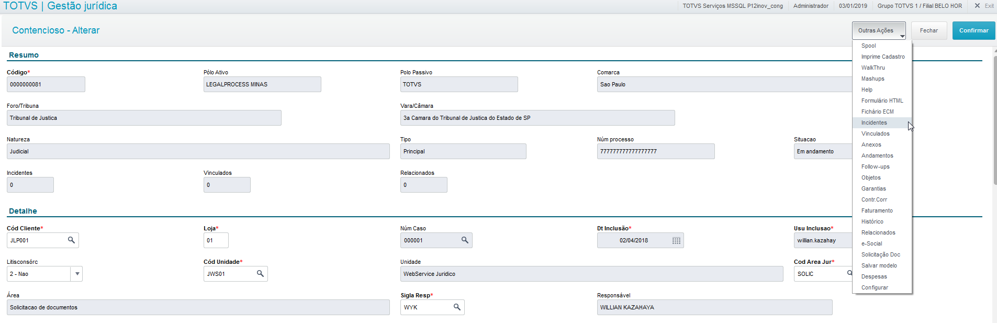Click the Exit X icon in header

(977, 6)
